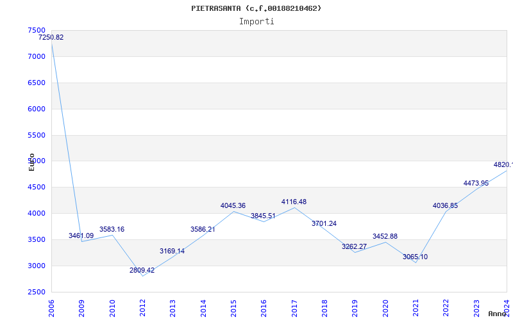The width and height of the screenshot is (513, 320).
Task: Click the x-axis year 2009
Action: 82,308
